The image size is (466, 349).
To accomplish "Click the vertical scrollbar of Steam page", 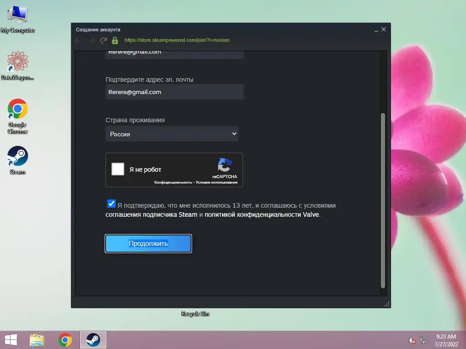I will 383,200.
